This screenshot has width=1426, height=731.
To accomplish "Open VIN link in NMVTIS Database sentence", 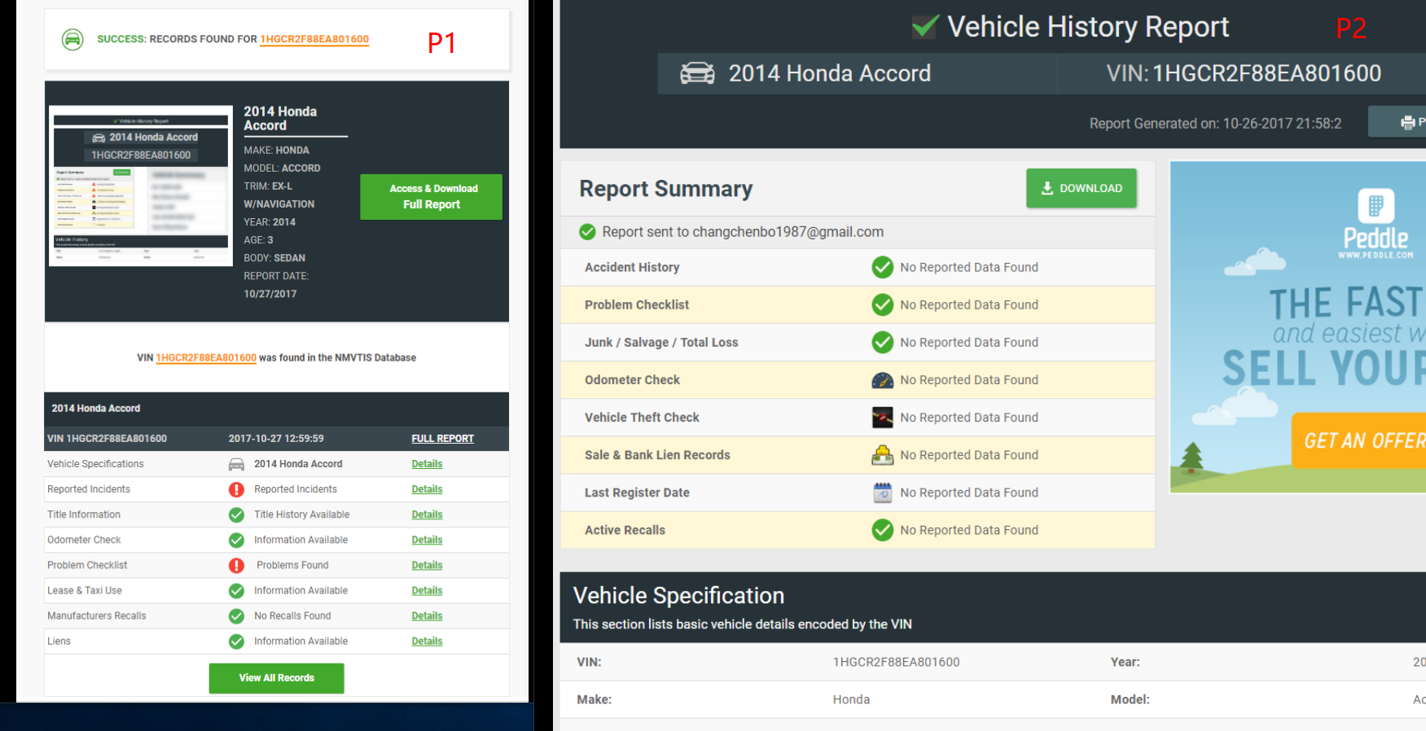I will (206, 358).
